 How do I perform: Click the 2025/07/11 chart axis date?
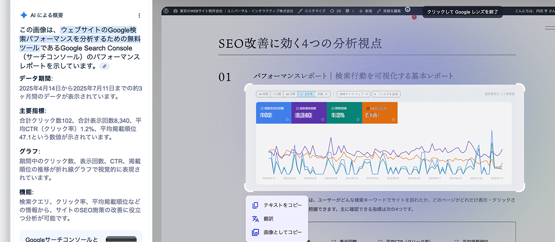tap(498, 179)
